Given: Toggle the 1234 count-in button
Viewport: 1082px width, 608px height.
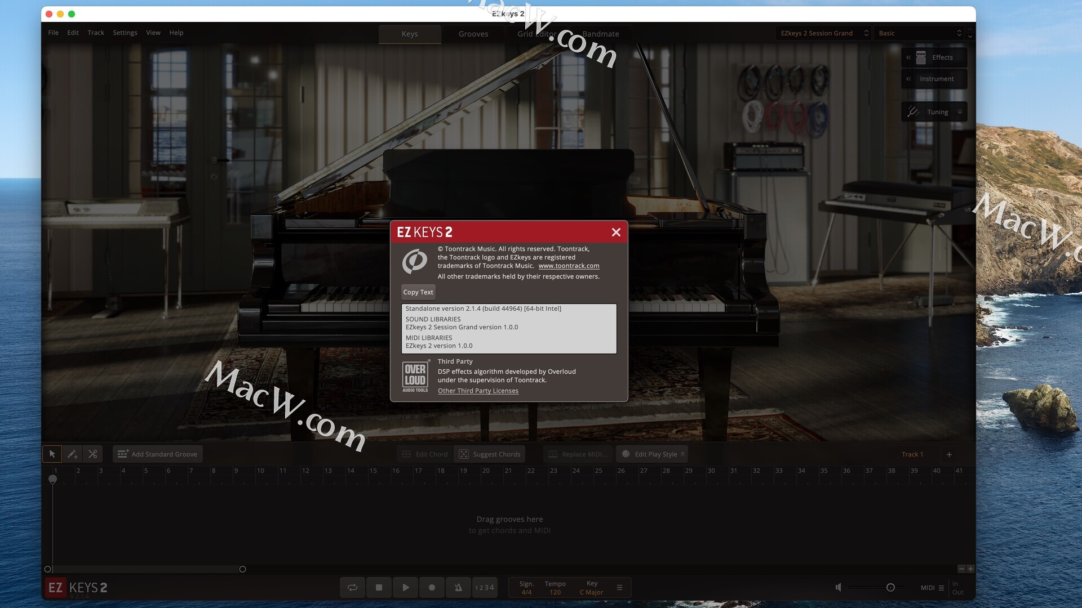Looking at the screenshot, I should (x=484, y=587).
